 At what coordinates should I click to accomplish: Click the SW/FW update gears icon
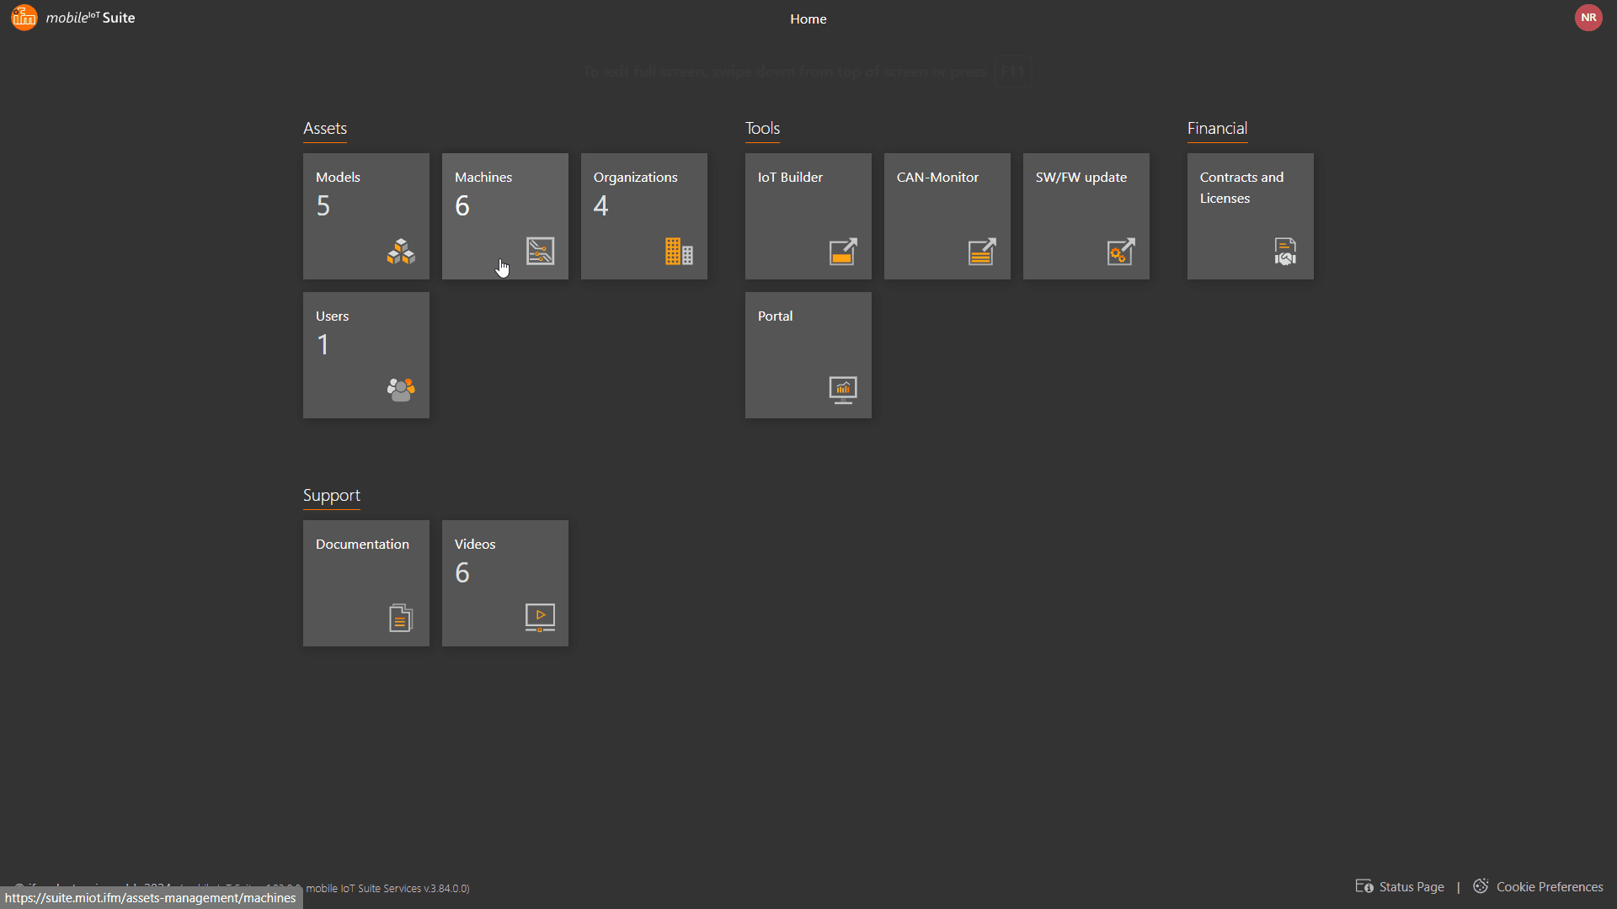coord(1121,251)
